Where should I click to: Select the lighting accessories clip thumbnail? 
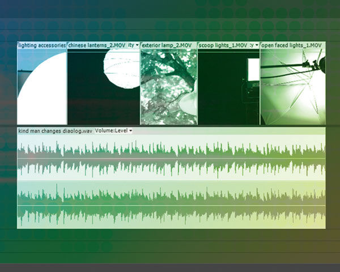pos(42,88)
